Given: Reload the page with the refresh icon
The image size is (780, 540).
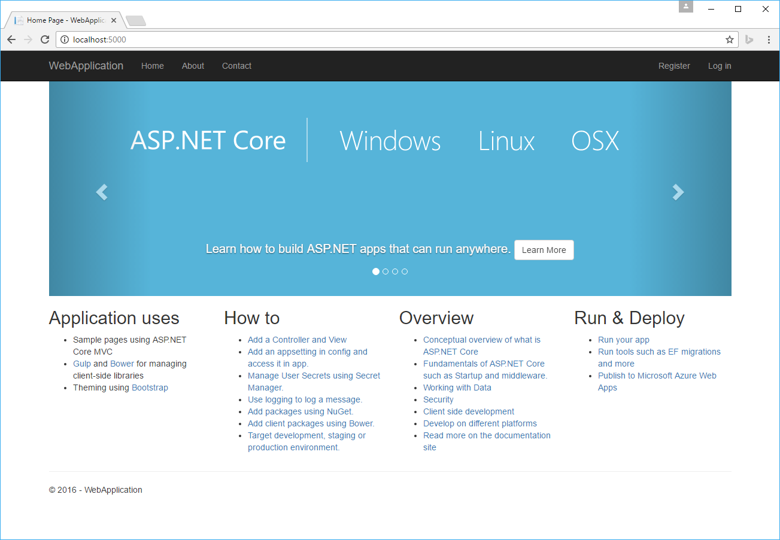Looking at the screenshot, I should click(x=45, y=39).
